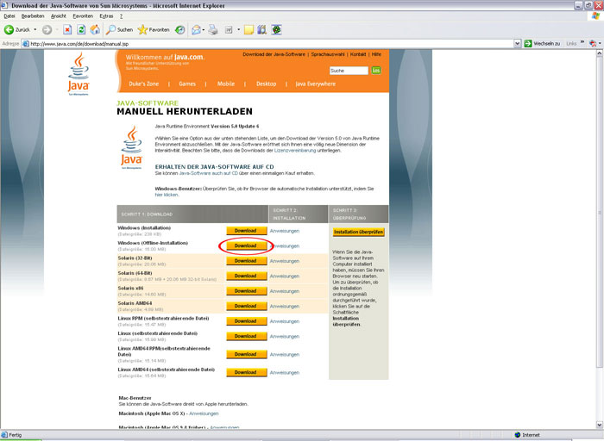604x441 pixels.
Task: Switch to the Games tab
Action: [x=187, y=84]
